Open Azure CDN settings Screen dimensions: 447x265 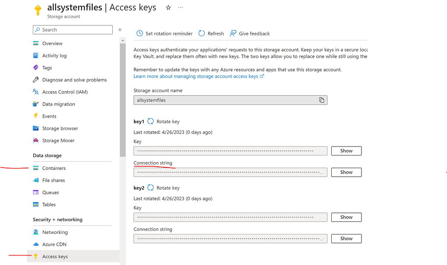54,244
